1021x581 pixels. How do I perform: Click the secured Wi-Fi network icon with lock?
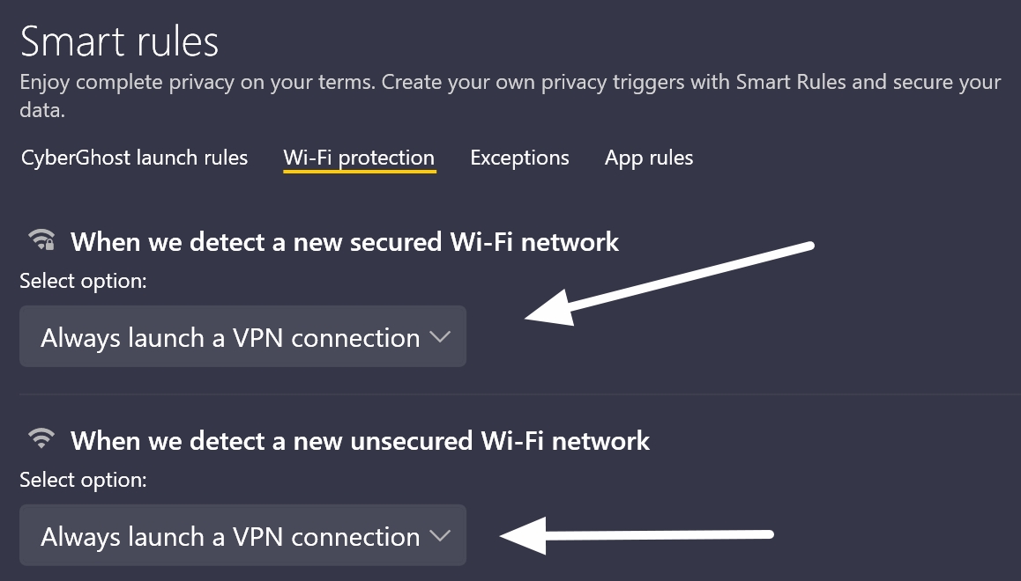(40, 240)
